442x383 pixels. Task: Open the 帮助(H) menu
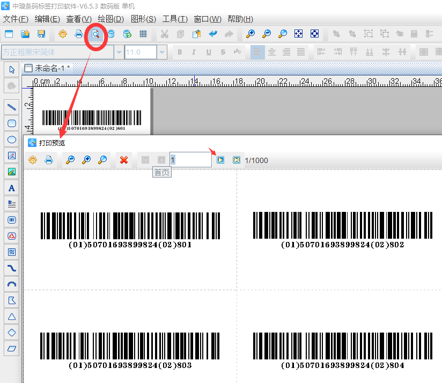point(240,19)
